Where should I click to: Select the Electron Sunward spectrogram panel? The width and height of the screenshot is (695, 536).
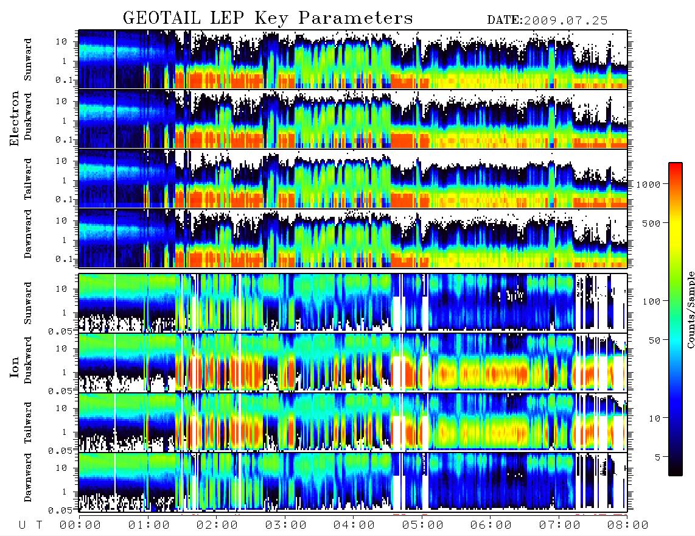pos(353,60)
